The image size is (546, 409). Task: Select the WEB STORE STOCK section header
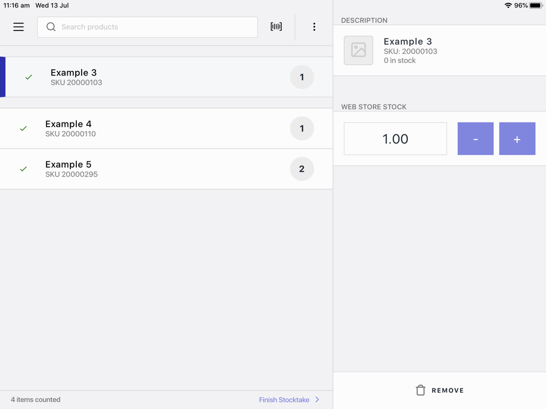click(x=374, y=107)
